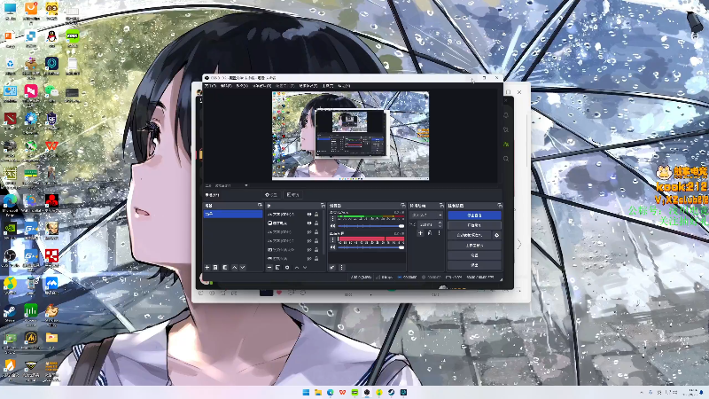This screenshot has width=709, height=399.
Task: Select the highlighted scene in the Scenes list
Action: coord(233,214)
